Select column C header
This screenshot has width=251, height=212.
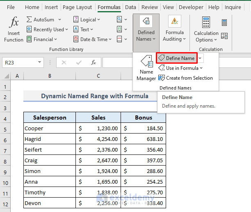98,76
